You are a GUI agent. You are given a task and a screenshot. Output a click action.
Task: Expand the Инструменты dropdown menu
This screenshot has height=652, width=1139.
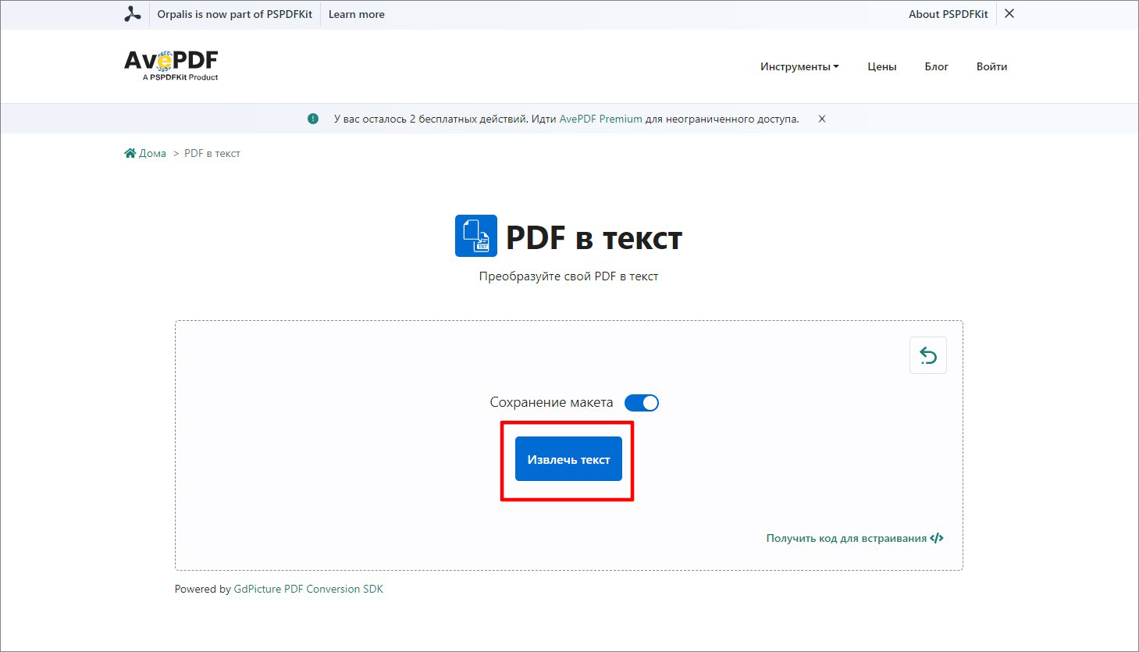pos(799,66)
